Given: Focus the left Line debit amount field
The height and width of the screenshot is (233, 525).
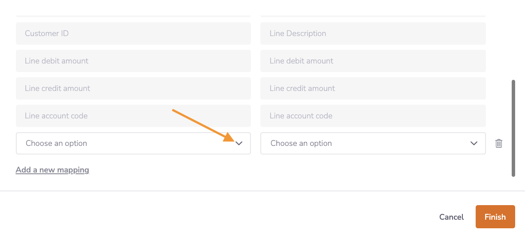Looking at the screenshot, I should pos(133,61).
